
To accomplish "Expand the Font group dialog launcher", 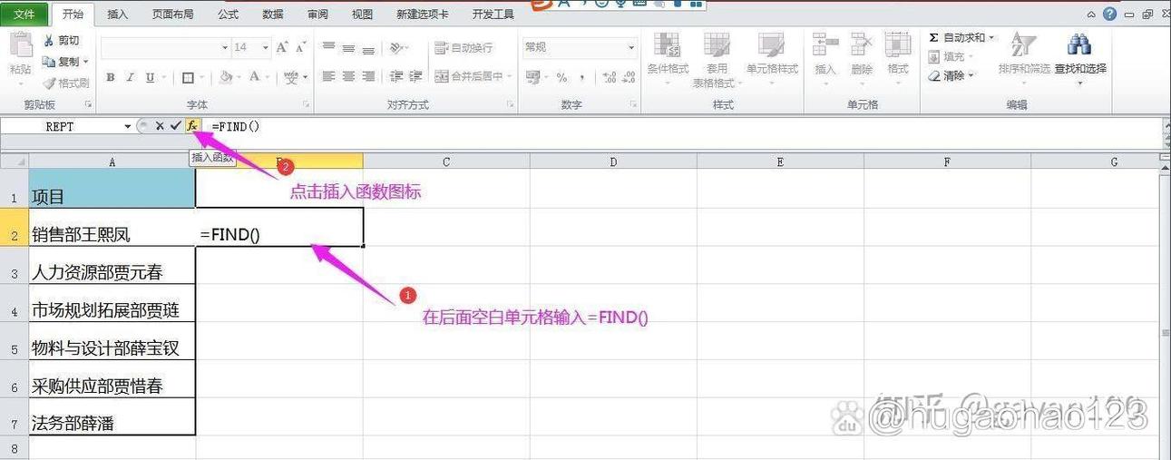I will click(x=306, y=105).
